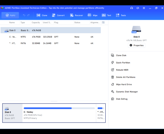Select the Disk 0 row in list

coord(51,30)
